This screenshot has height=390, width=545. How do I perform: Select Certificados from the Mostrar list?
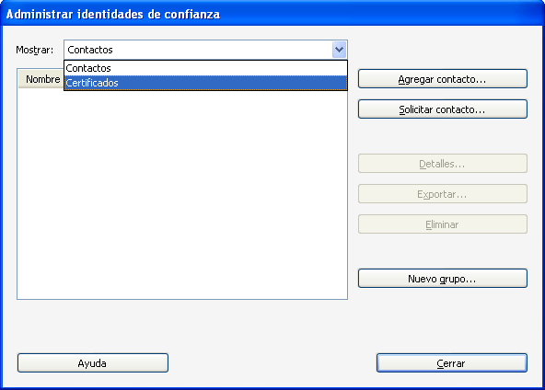tap(206, 83)
